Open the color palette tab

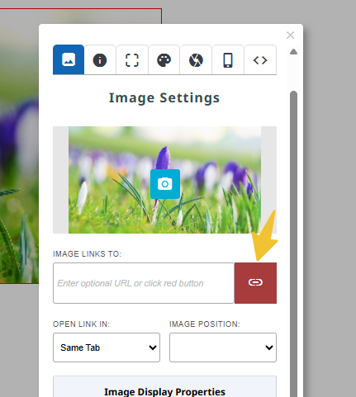click(164, 60)
